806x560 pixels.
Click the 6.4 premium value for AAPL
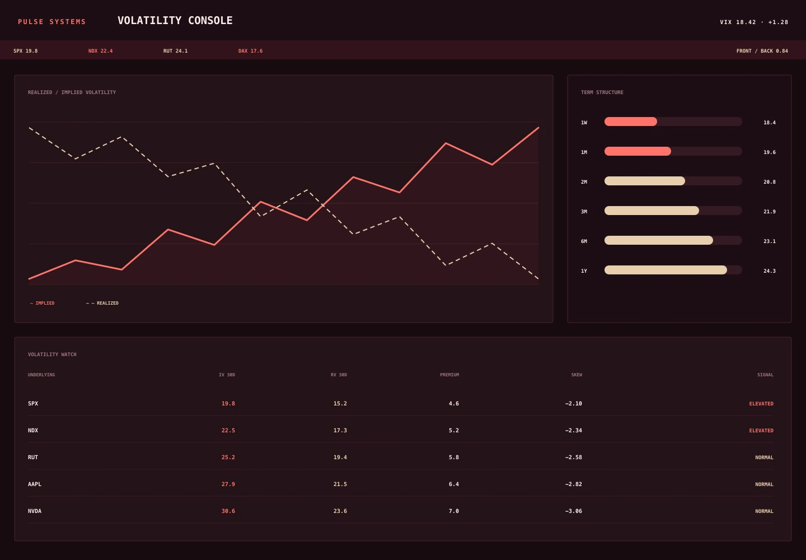(454, 484)
